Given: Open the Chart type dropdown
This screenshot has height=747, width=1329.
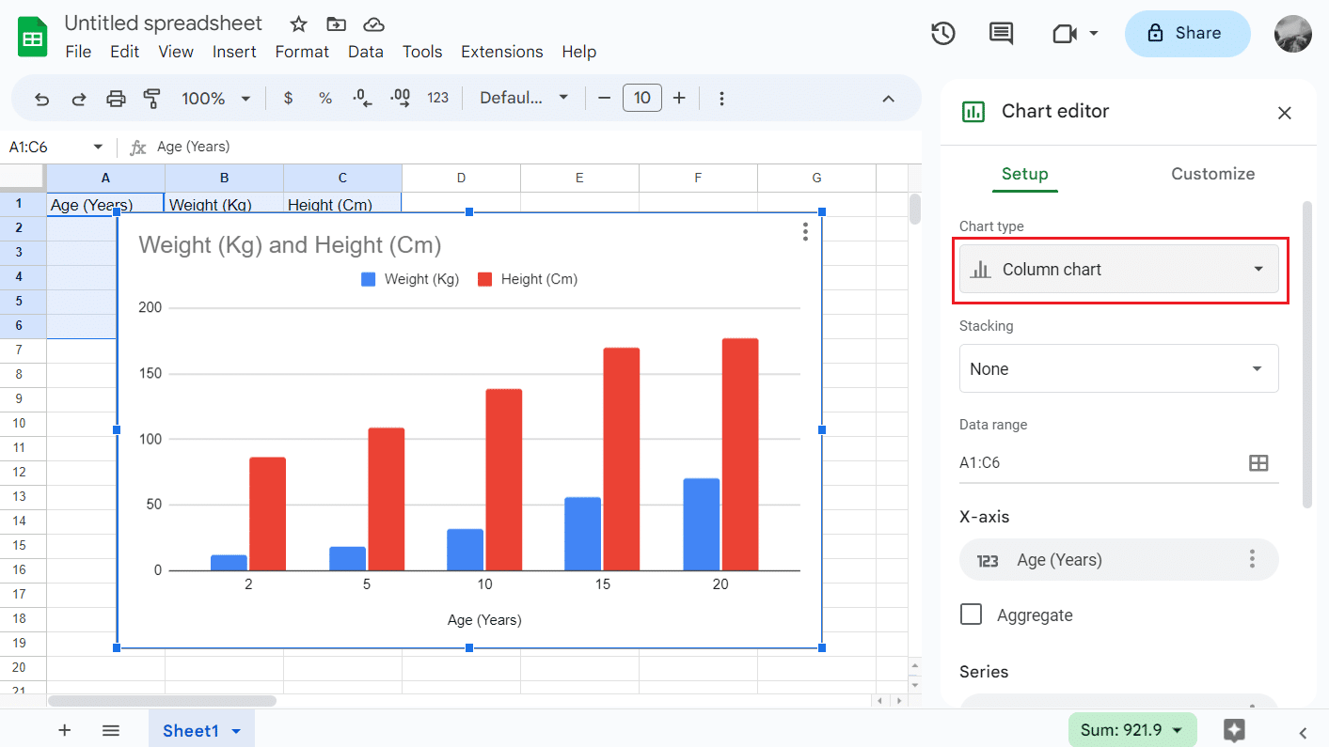Looking at the screenshot, I should click(1118, 269).
